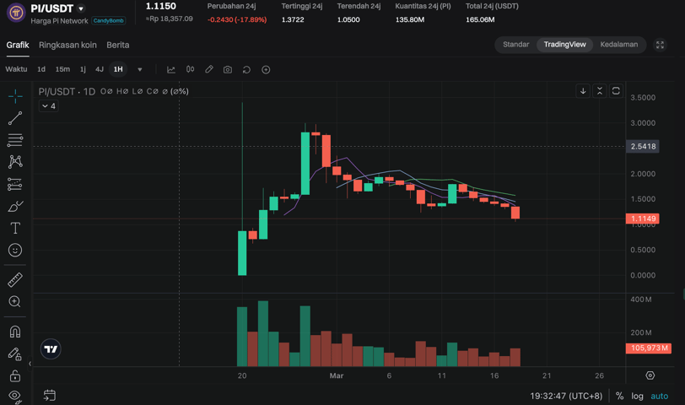Collapse the indicator legend showing 4
The image size is (685, 405).
tap(48, 105)
